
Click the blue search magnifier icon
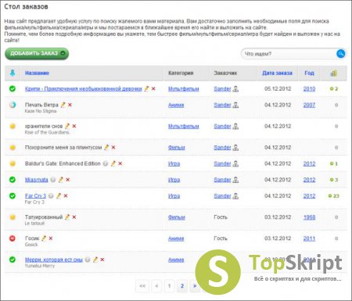(341, 54)
